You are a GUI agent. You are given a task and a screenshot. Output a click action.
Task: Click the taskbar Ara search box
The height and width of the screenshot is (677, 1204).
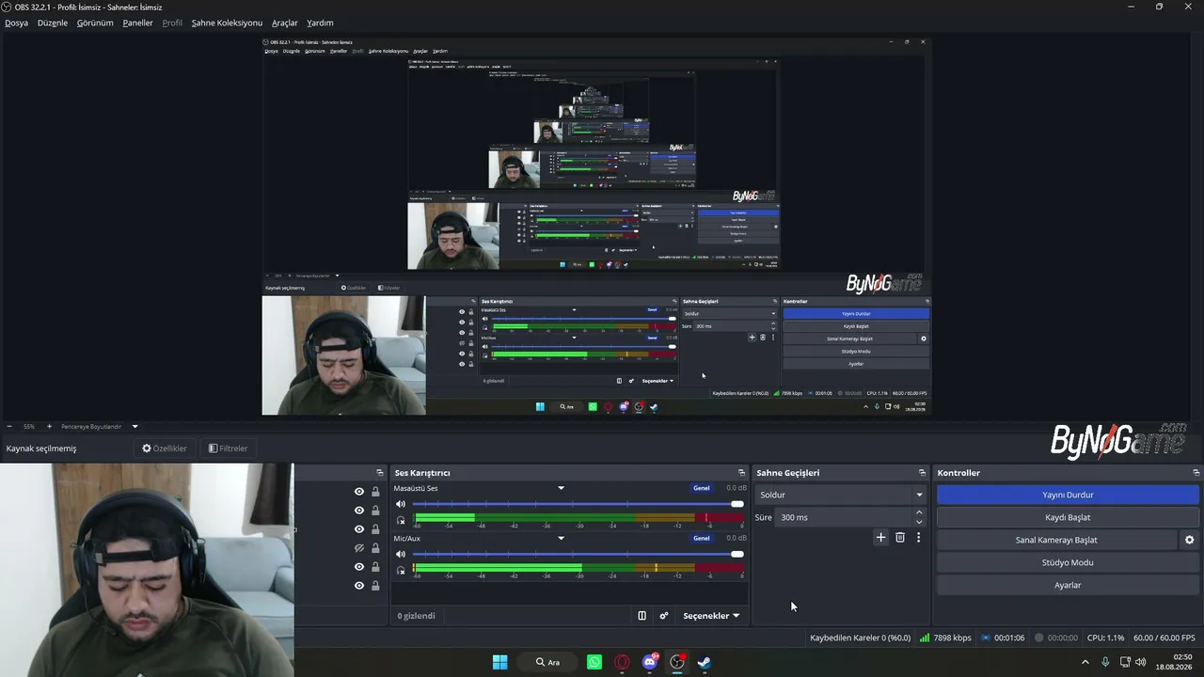tap(547, 662)
